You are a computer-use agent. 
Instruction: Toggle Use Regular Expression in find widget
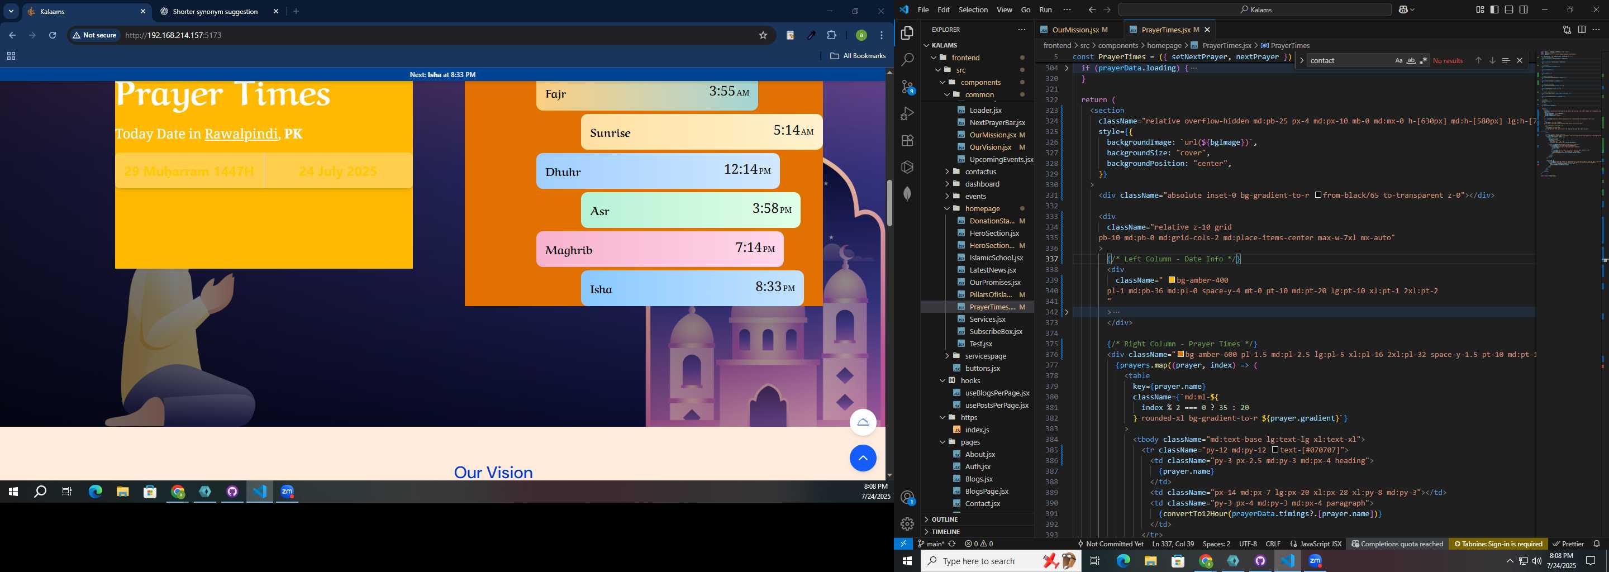pyautogui.click(x=1424, y=60)
